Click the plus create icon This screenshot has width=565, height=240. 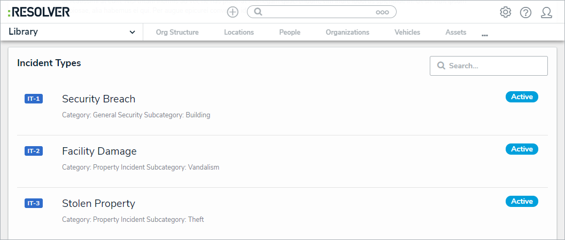[x=233, y=12]
